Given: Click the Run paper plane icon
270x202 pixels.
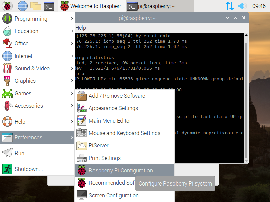Looking at the screenshot, I should click(7, 153).
